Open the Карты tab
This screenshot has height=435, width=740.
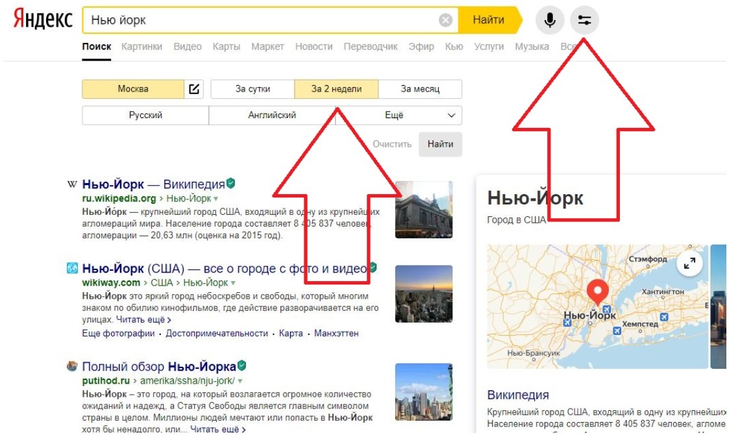click(x=227, y=46)
